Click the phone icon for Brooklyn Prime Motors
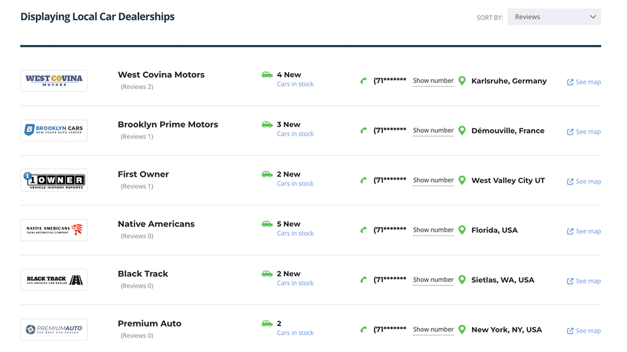 (363, 129)
